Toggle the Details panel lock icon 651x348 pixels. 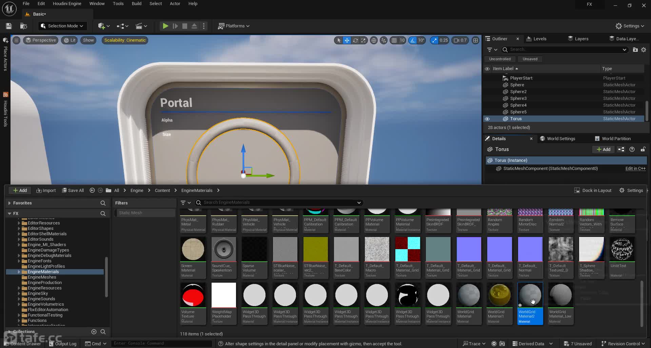coord(643,150)
